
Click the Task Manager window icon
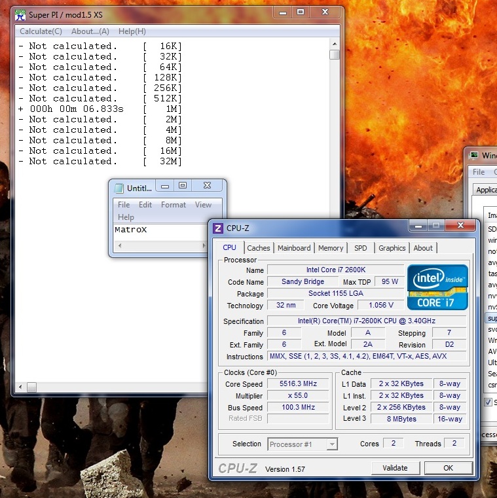(x=474, y=156)
